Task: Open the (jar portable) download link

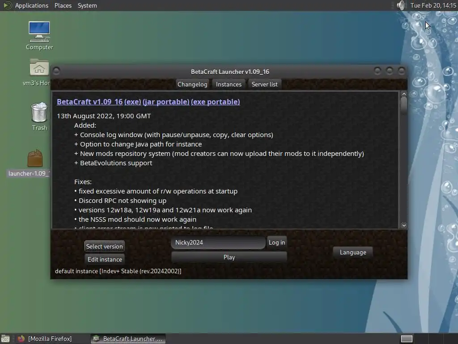Action: (x=166, y=102)
